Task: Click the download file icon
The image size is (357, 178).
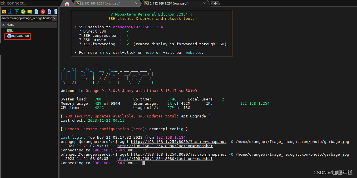Action: (x=10, y=12)
